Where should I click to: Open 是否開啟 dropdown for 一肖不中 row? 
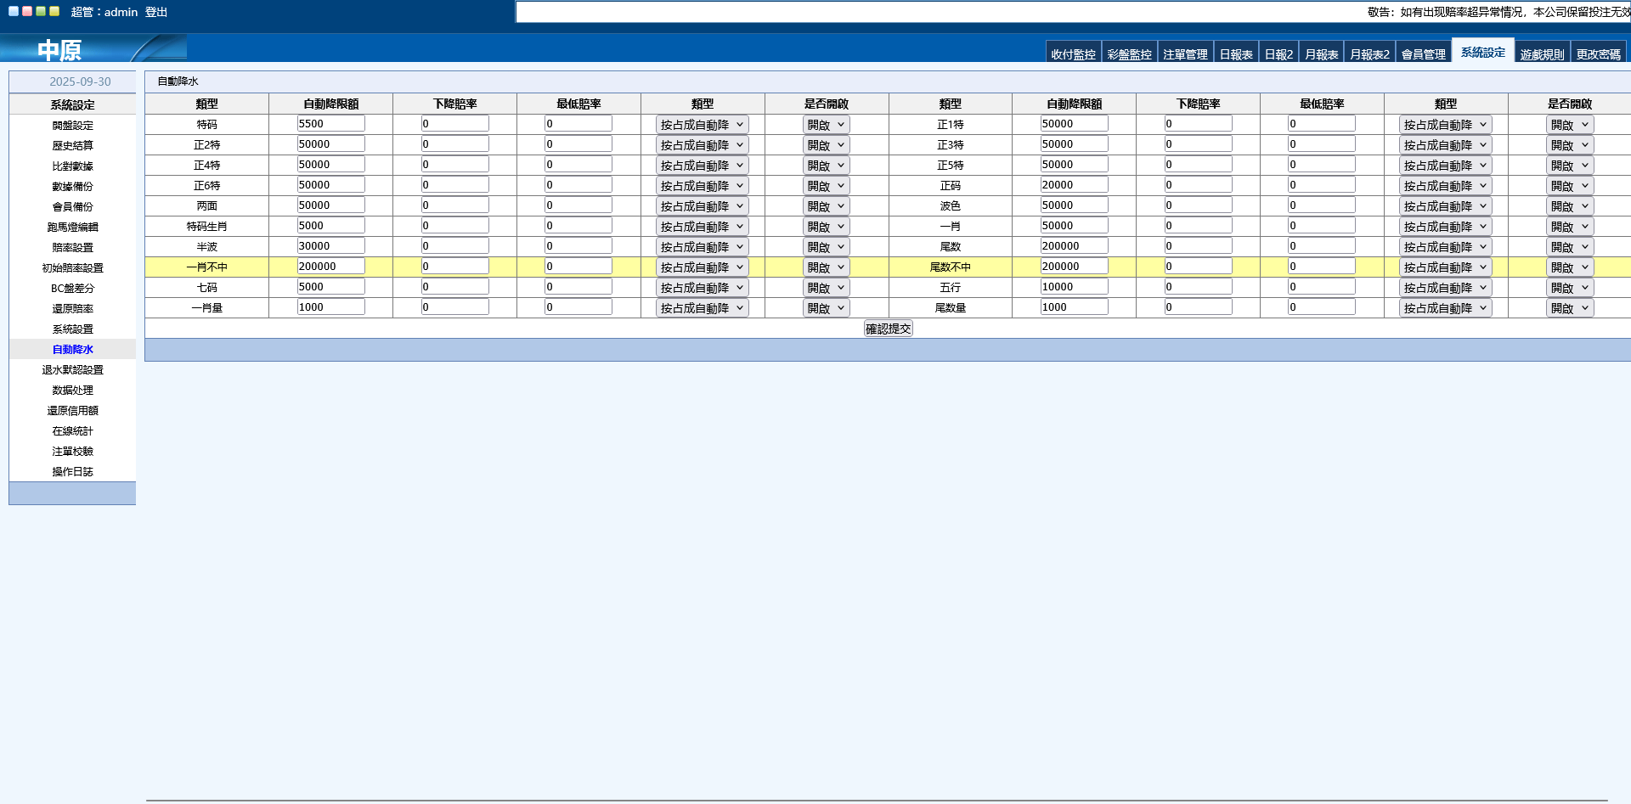click(826, 267)
